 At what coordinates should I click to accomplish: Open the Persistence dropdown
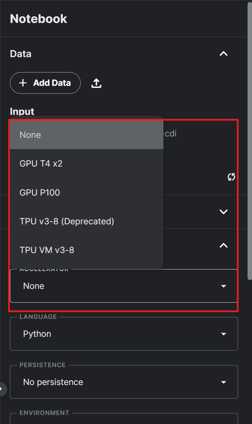click(x=123, y=382)
